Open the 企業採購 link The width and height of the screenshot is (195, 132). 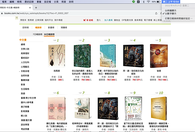39,20
